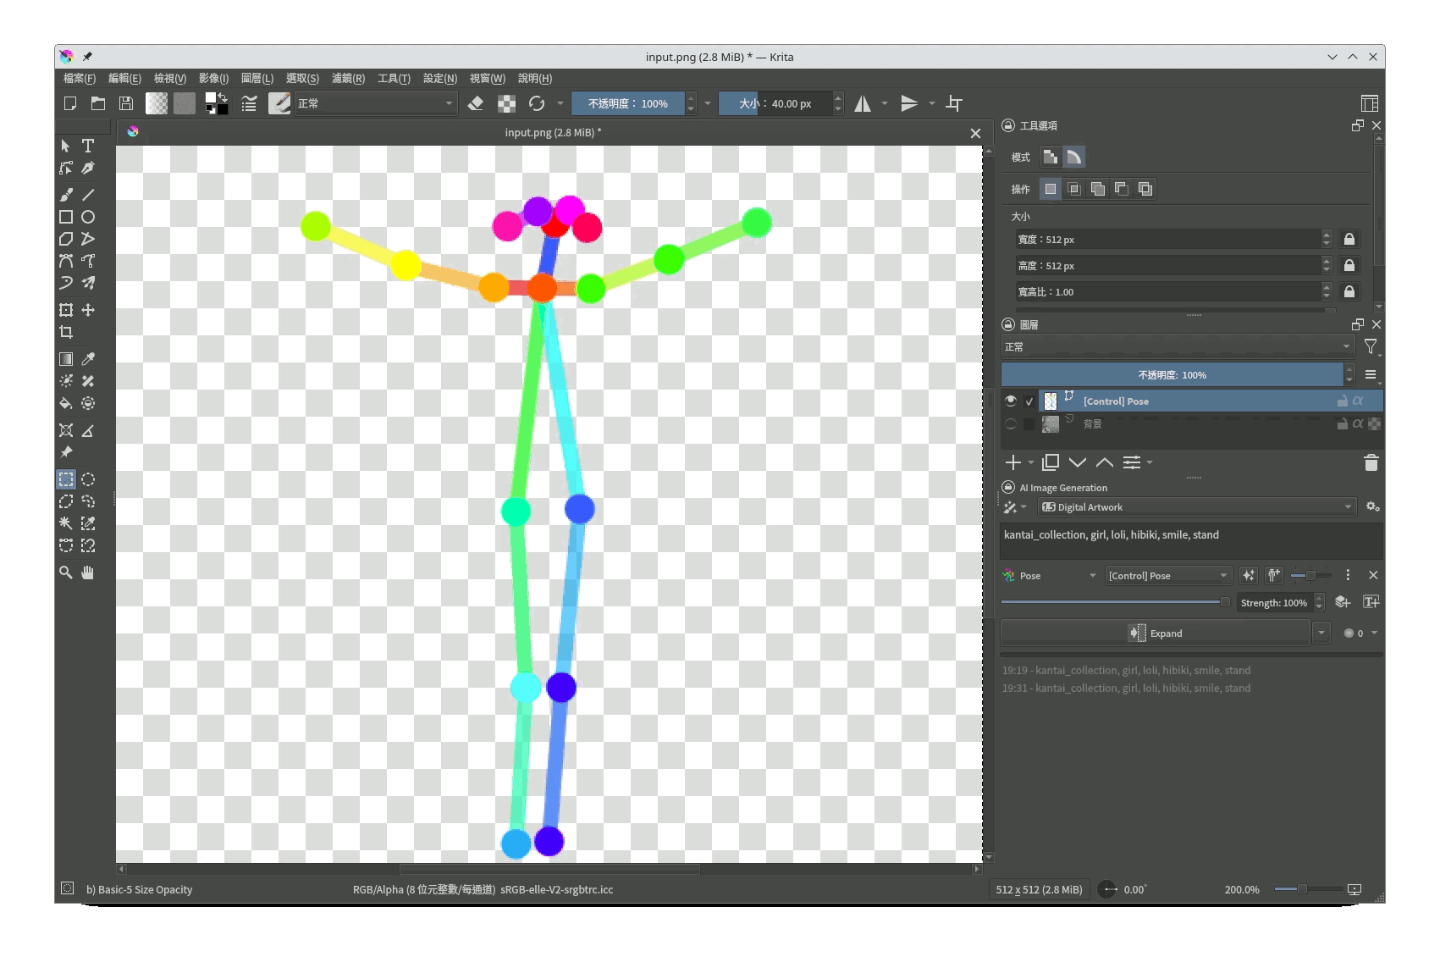Select the Text tool

(x=87, y=146)
